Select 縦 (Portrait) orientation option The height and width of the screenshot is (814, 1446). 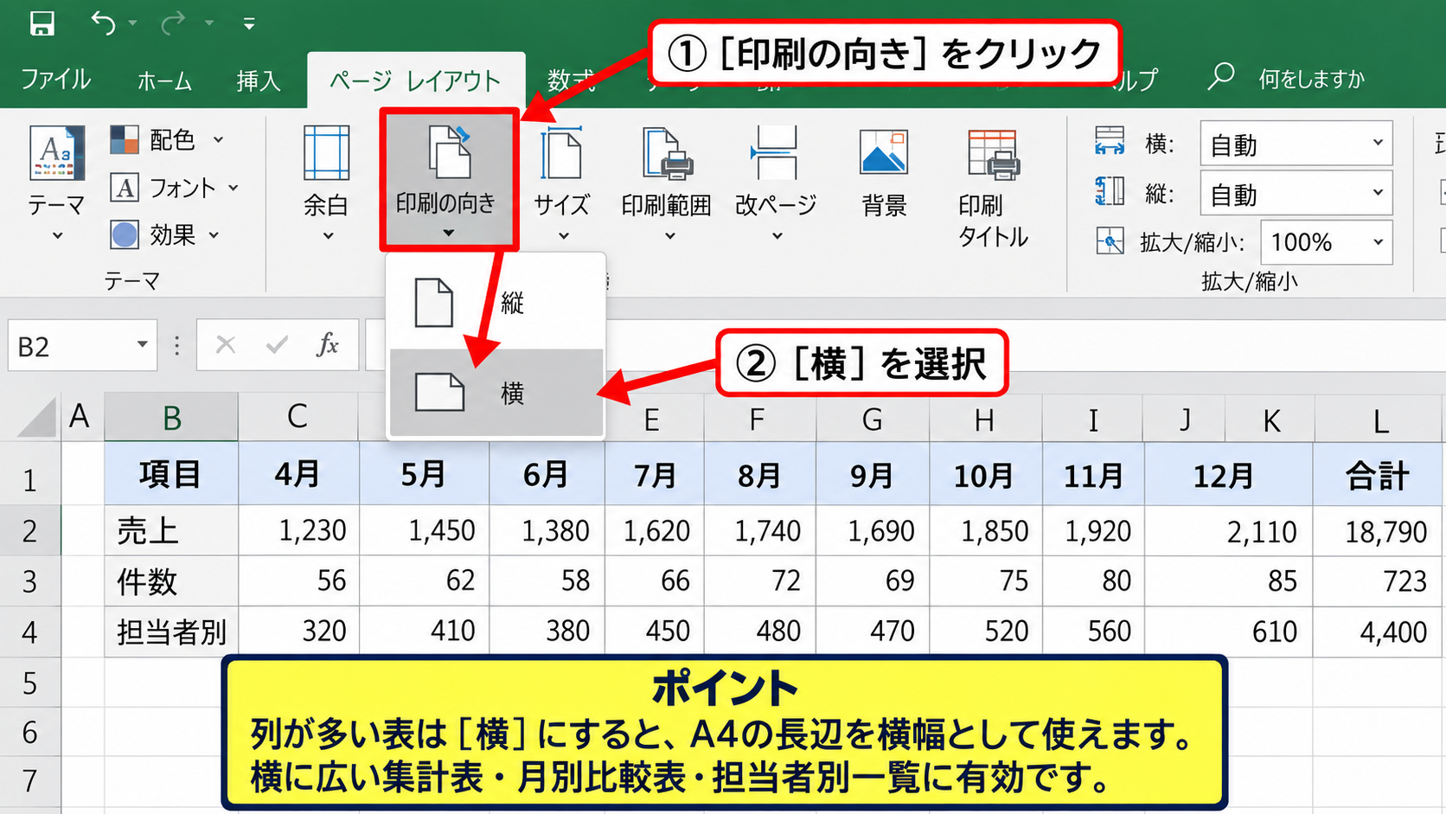tap(496, 303)
